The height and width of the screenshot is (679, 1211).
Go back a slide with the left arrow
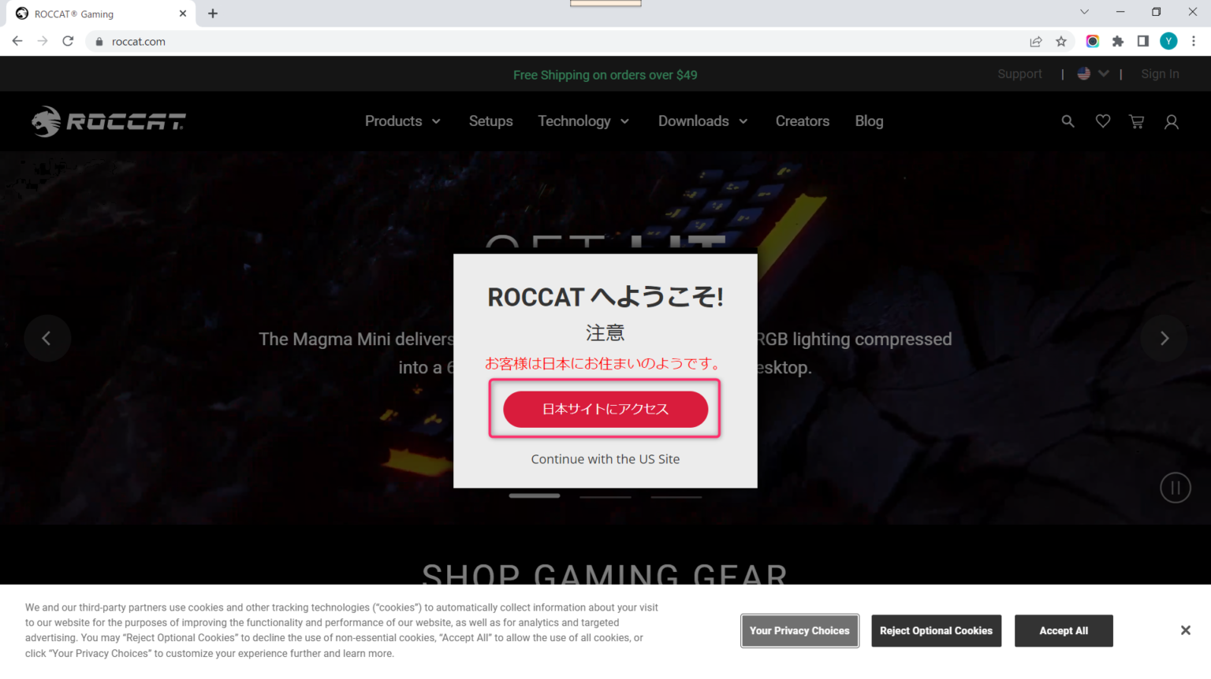(47, 338)
